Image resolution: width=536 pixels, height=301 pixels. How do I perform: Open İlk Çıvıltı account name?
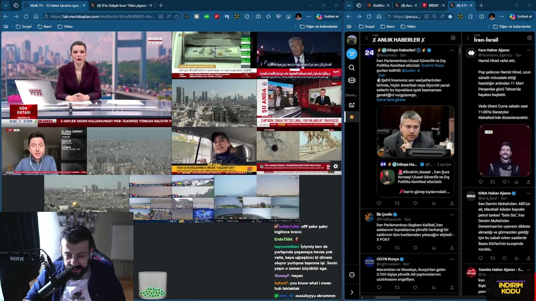(x=384, y=214)
